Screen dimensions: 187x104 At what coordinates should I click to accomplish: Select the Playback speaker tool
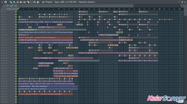coord(38,2)
